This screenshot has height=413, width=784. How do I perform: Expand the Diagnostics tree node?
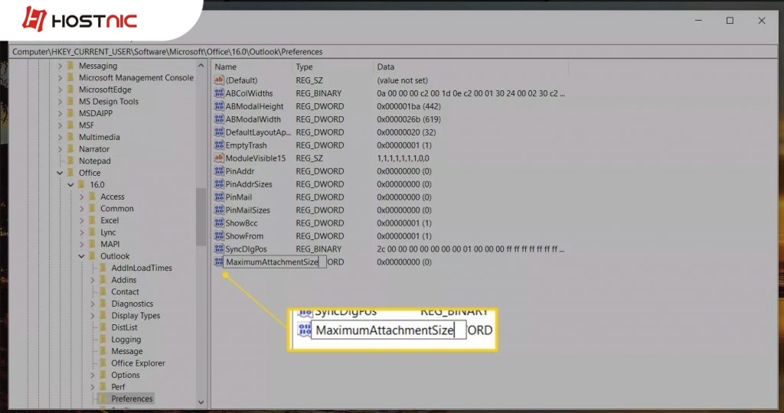click(93, 304)
